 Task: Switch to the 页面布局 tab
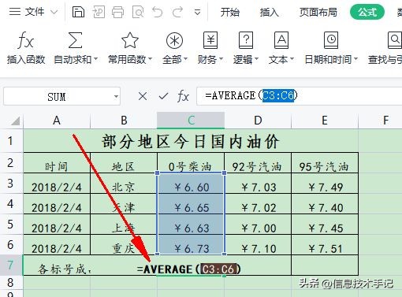(318, 13)
